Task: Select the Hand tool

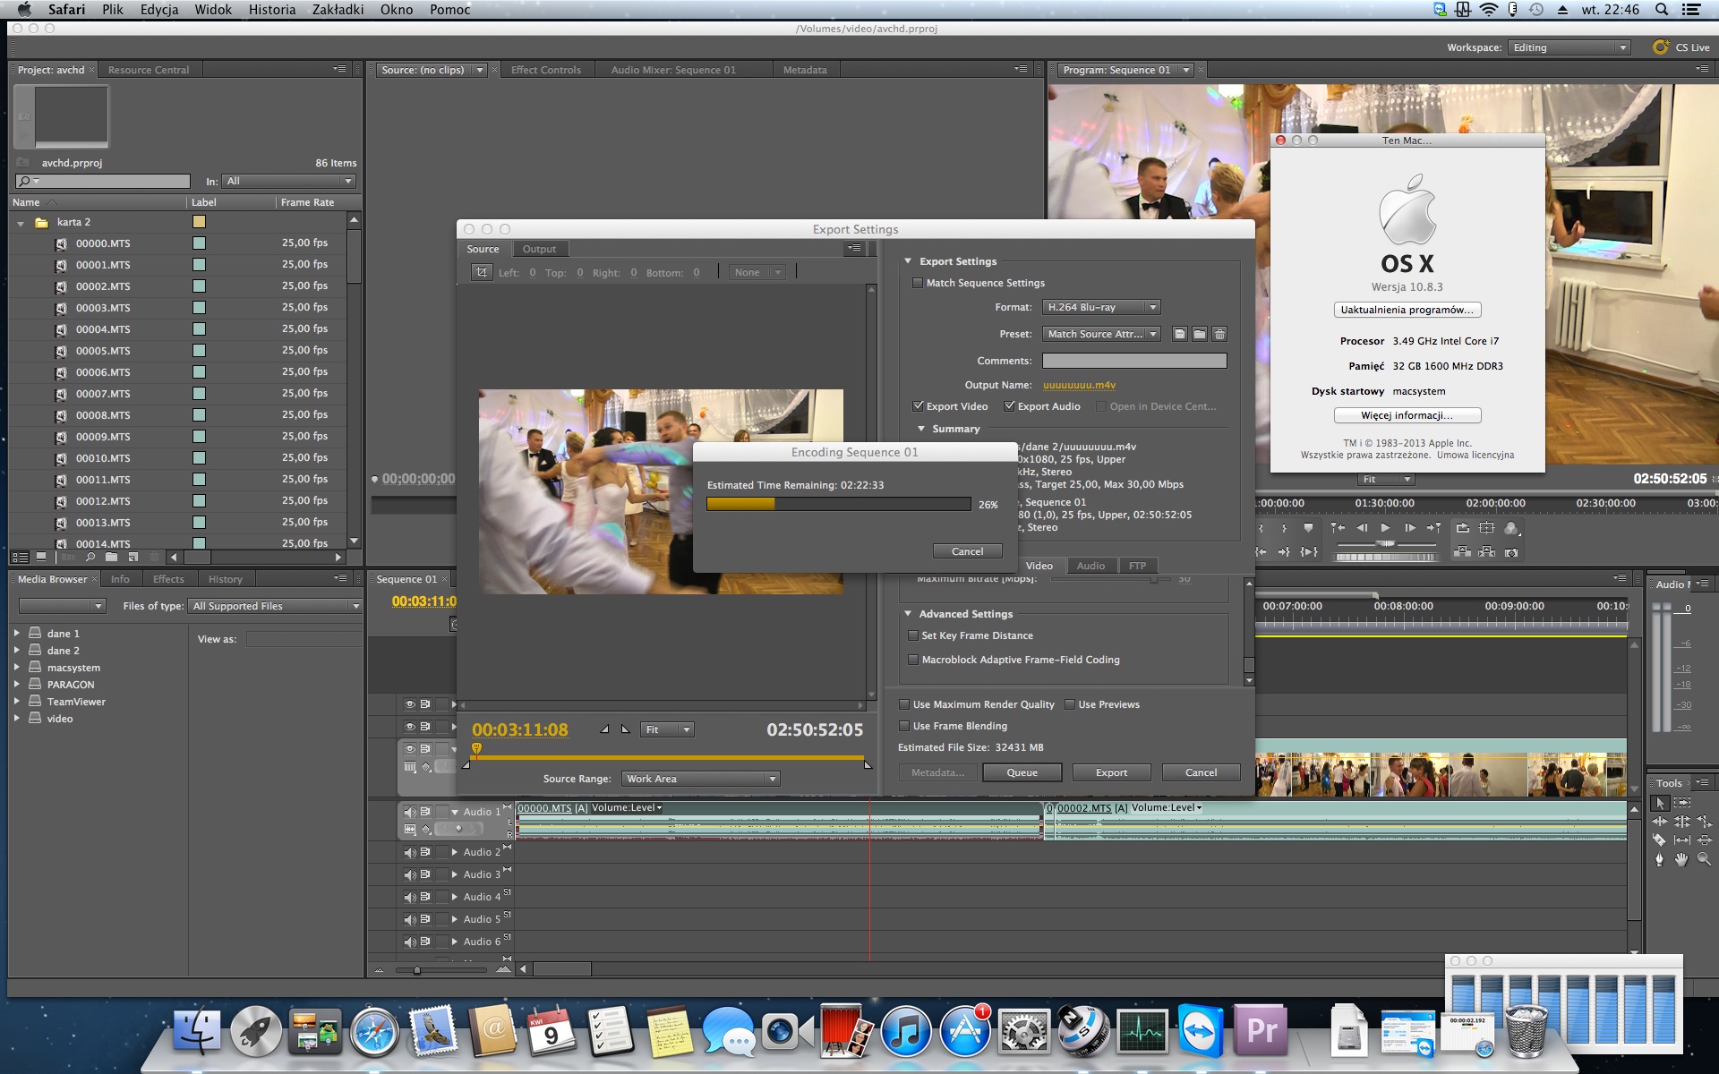Action: click(x=1682, y=859)
